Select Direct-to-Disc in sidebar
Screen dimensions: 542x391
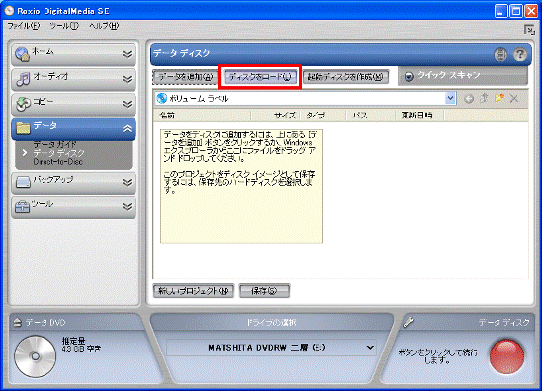point(58,162)
